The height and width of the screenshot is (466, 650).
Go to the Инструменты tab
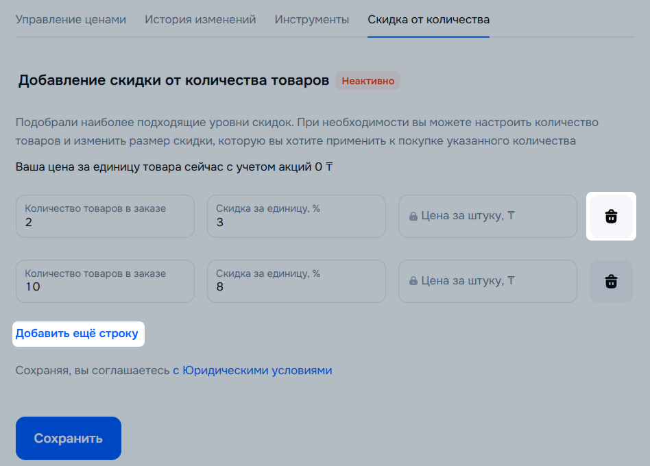[x=311, y=19]
